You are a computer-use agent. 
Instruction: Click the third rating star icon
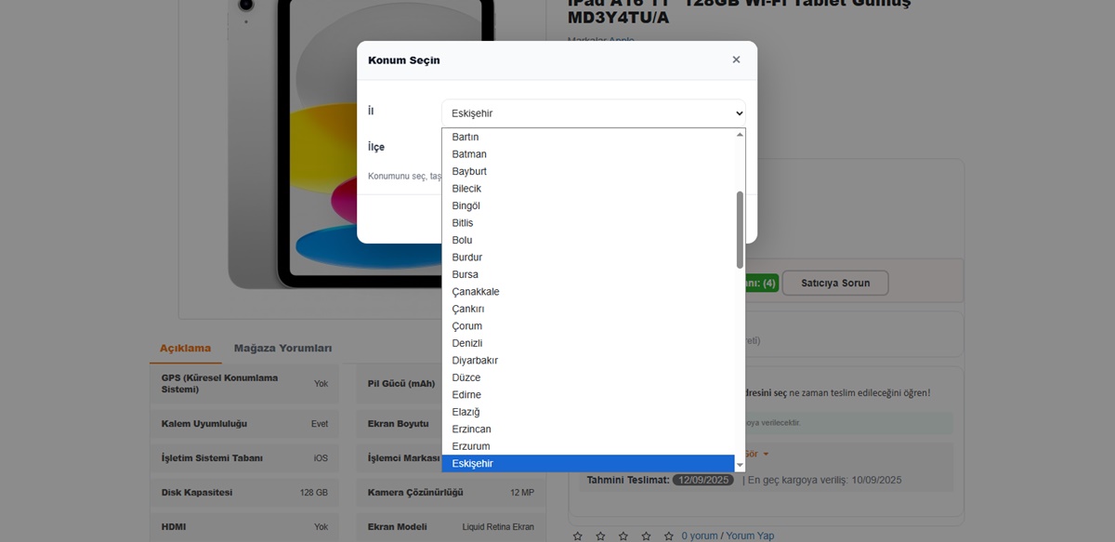pos(623,536)
